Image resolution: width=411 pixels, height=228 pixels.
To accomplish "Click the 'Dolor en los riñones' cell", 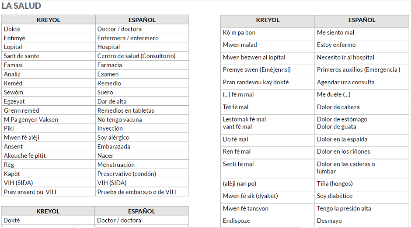I will pos(362,152).
